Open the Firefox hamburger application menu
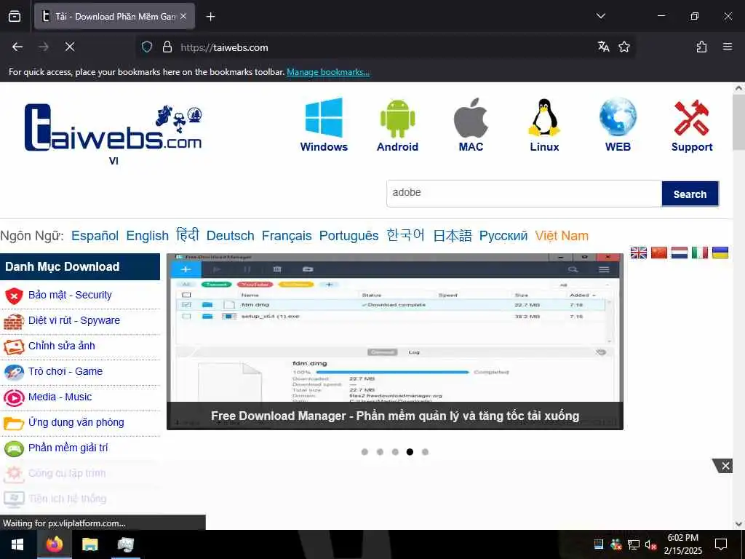The height and width of the screenshot is (559, 745). tap(728, 47)
